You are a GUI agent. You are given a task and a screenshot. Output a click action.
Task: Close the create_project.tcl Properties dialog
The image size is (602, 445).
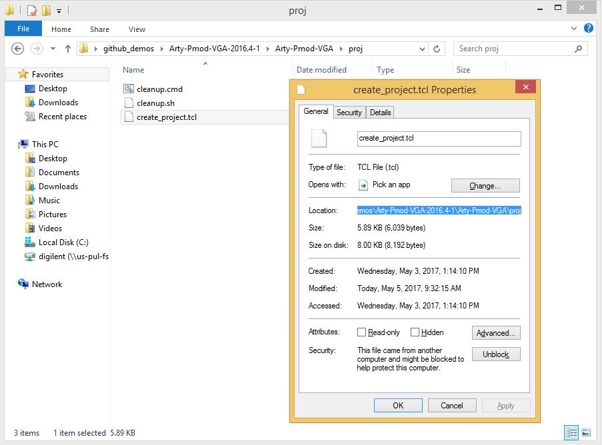click(526, 87)
